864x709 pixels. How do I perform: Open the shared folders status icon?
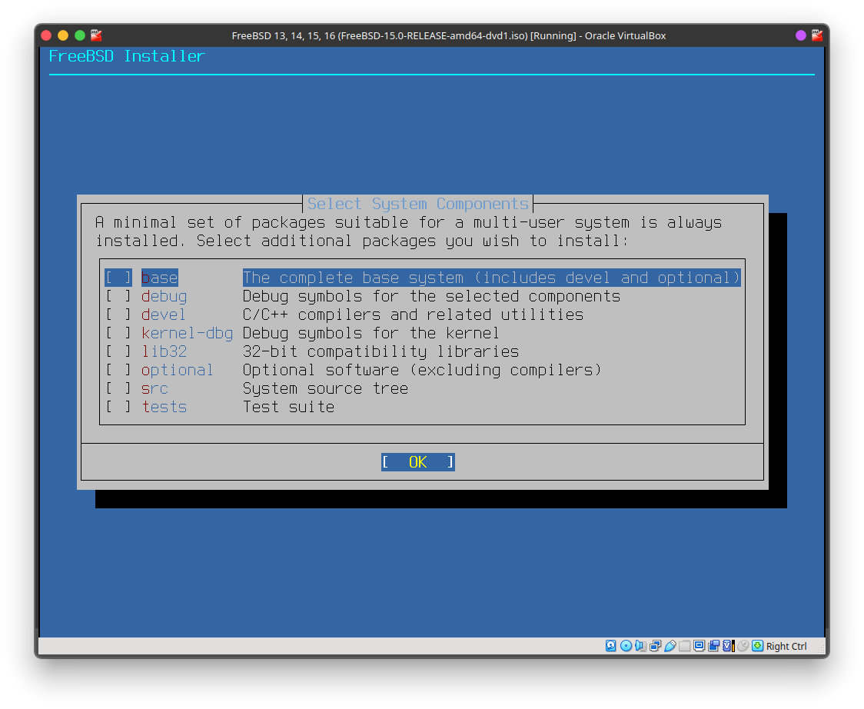point(684,646)
